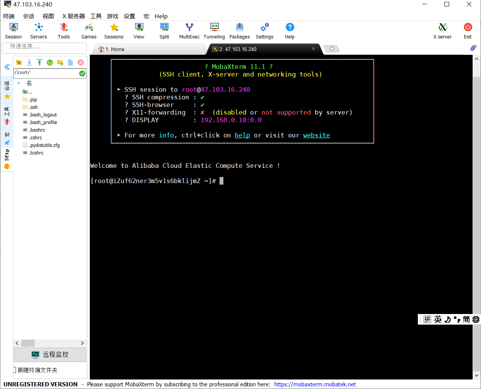Open the 宏 menu

click(146, 16)
